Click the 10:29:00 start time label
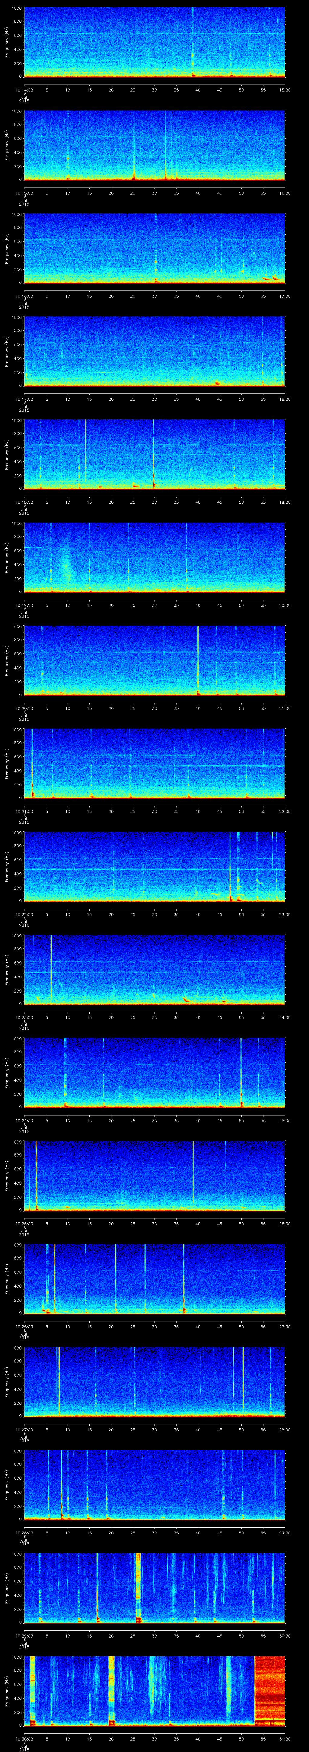 pos(24,1636)
